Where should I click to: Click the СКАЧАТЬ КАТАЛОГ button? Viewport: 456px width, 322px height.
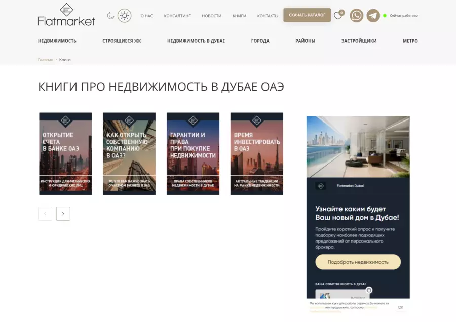307,15
